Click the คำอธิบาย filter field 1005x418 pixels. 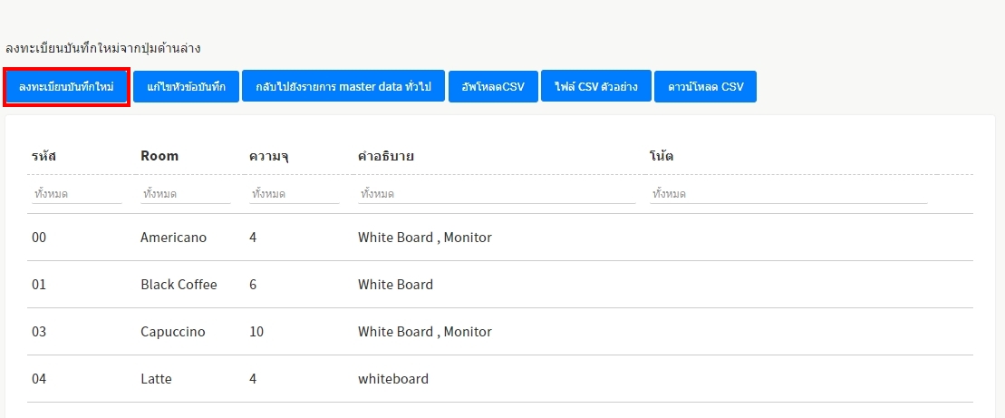coord(496,194)
